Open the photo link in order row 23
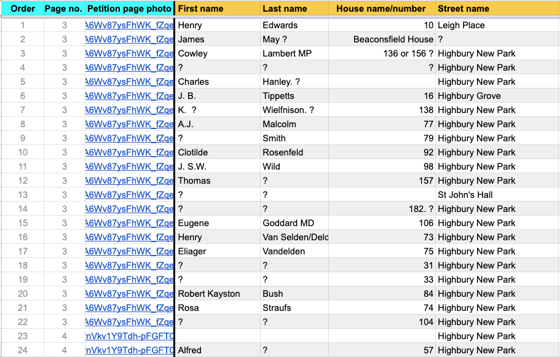560x357 pixels. point(130,336)
